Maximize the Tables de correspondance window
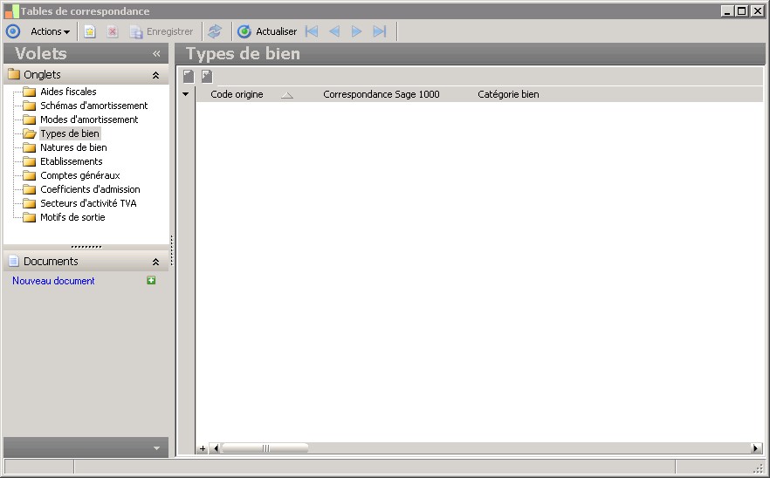 [x=742, y=10]
